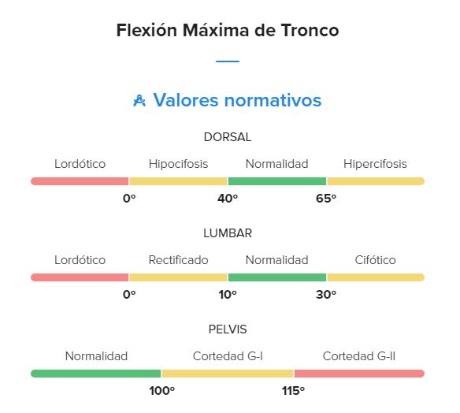Click the green Normalidad segment under DORSAL
This screenshot has width=460, height=413.
tap(277, 181)
